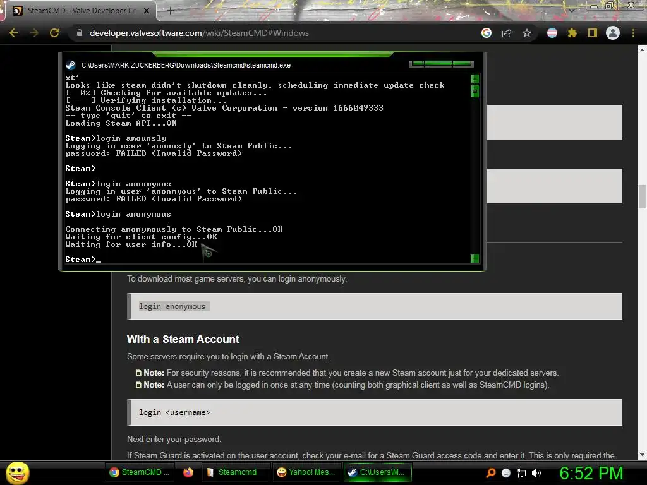Click the Steam icon in console title bar
This screenshot has width=647, height=485.
tap(71, 65)
